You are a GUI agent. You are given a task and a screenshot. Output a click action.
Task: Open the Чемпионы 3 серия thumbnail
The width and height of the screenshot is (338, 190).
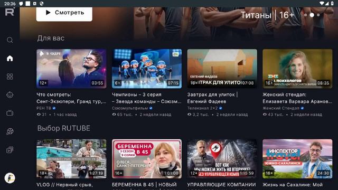click(x=147, y=69)
